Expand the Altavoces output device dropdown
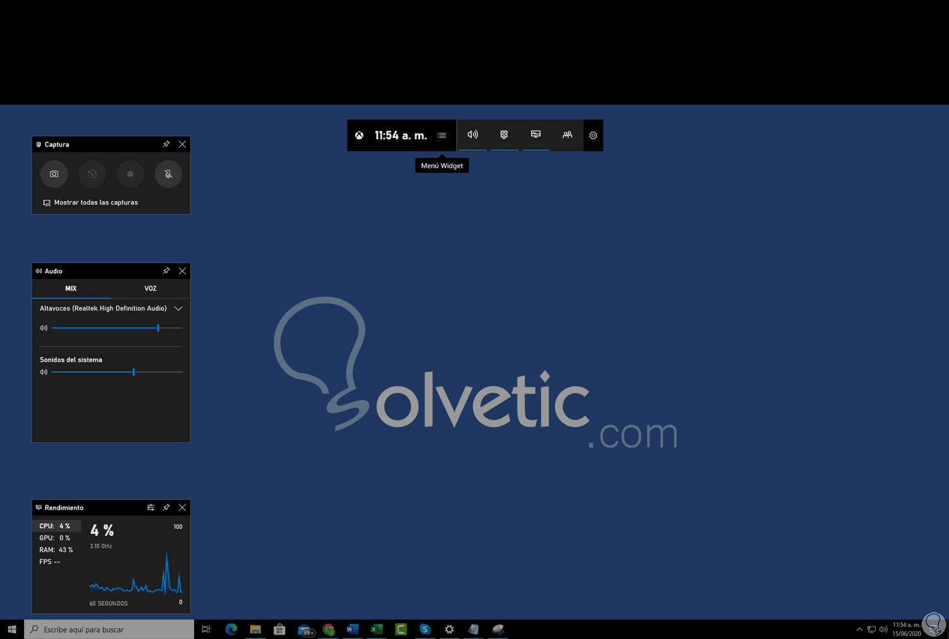This screenshot has height=639, width=949. [178, 309]
